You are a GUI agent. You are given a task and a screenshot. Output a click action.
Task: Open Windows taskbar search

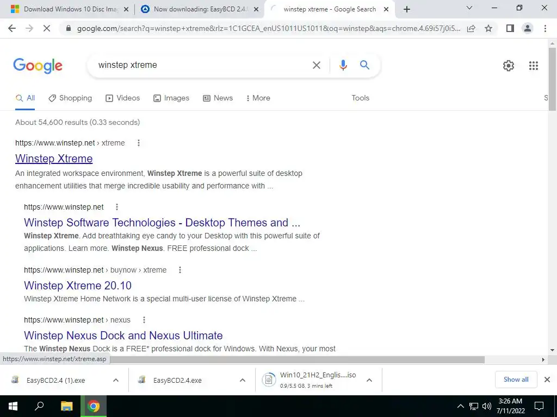pyautogui.click(x=39, y=406)
